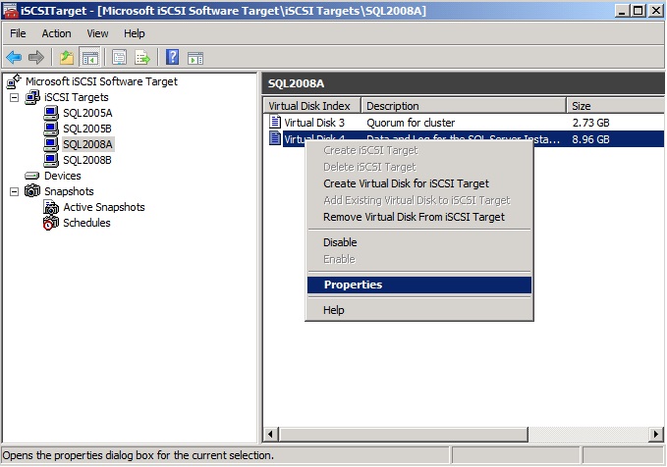Select SQL2005B in the tree

[x=87, y=129]
